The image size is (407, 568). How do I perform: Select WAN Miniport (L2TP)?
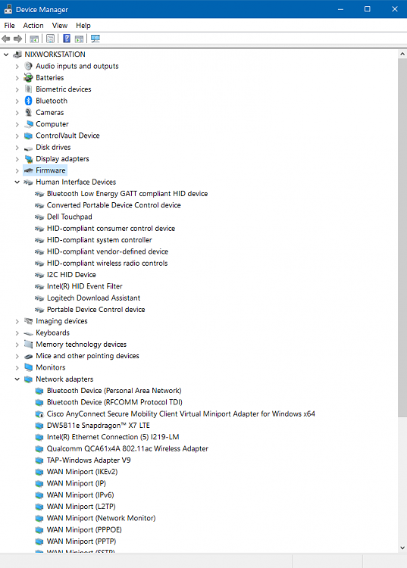81,507
